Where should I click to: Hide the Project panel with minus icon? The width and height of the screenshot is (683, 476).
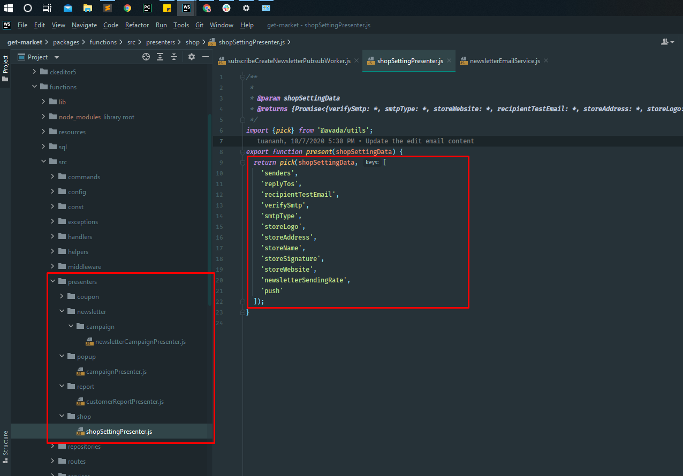click(205, 57)
